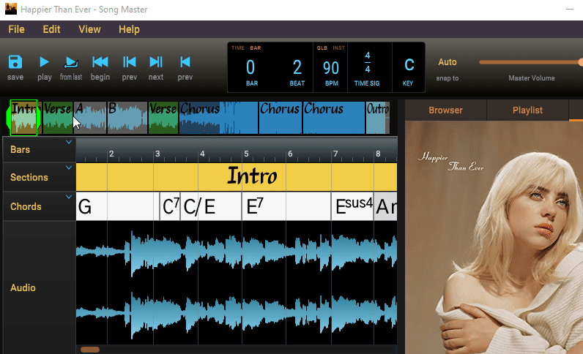Screen dimensions: 583x354
Task: Minimize the Song Master window
Action: (x=570, y=9)
